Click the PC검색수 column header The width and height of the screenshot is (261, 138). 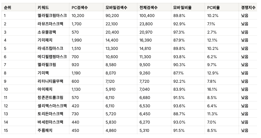80,8
